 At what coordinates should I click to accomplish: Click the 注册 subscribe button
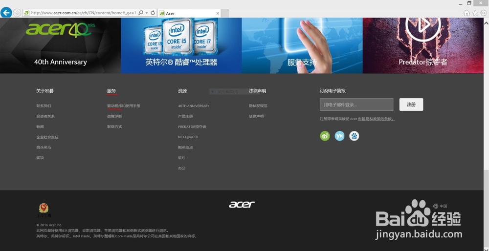411,105
